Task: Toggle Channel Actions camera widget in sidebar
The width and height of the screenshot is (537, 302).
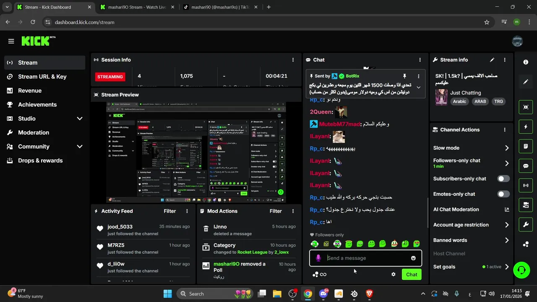Action: click(526, 205)
